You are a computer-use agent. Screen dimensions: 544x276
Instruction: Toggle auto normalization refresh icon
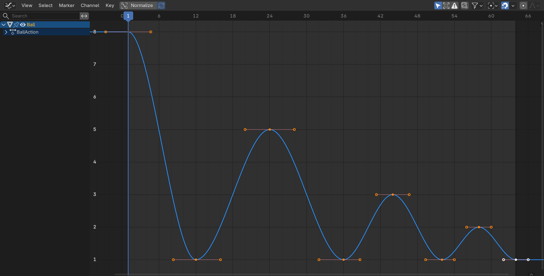161,5
